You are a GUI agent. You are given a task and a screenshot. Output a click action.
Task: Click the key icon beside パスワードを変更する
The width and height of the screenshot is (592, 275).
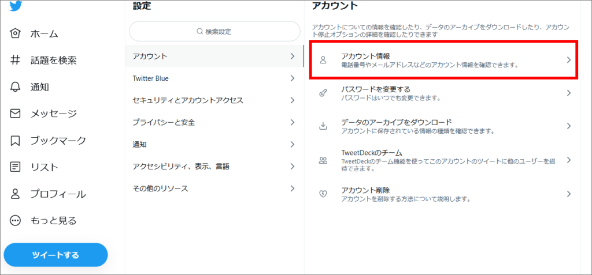pos(323,93)
